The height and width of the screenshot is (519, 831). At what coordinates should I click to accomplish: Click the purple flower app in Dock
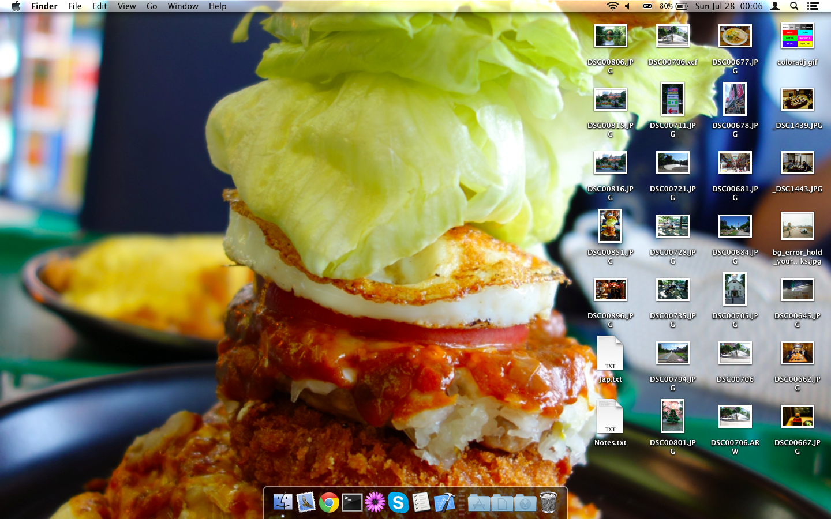coord(375,503)
